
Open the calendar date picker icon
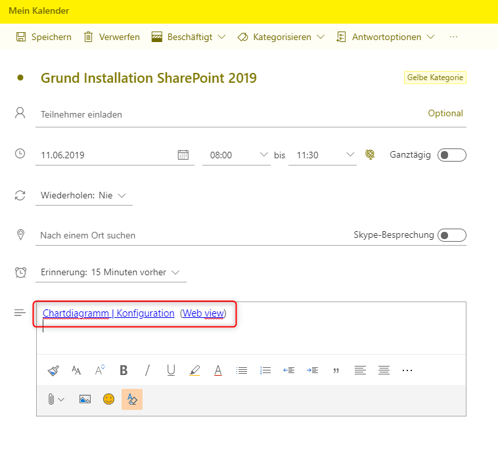click(x=183, y=155)
